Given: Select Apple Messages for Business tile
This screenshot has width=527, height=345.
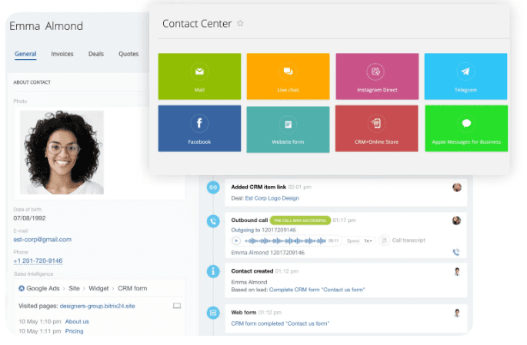Looking at the screenshot, I should (x=466, y=128).
